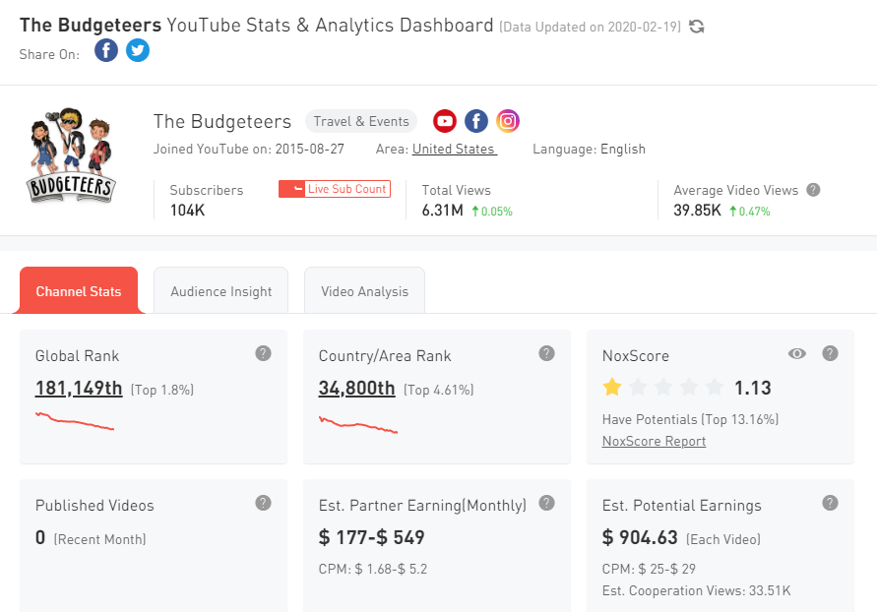
Task: Click 'Language: English' text
Action: (x=589, y=150)
